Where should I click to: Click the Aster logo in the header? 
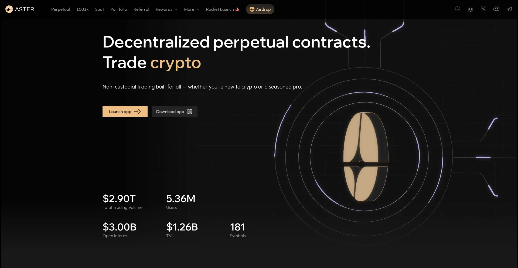[x=20, y=9]
